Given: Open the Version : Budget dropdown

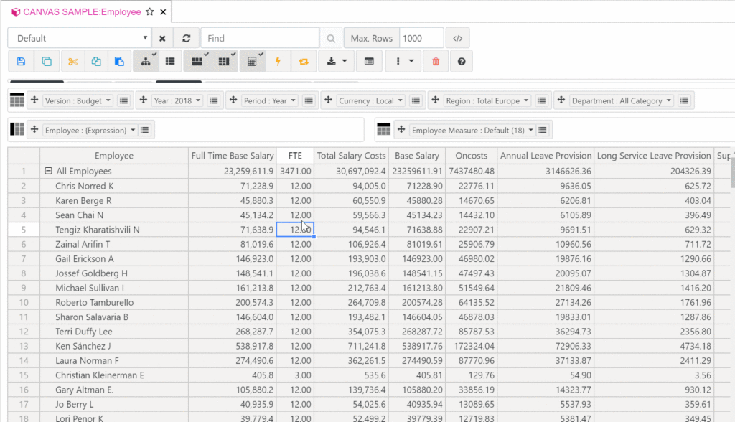Looking at the screenshot, I should pyautogui.click(x=78, y=101).
